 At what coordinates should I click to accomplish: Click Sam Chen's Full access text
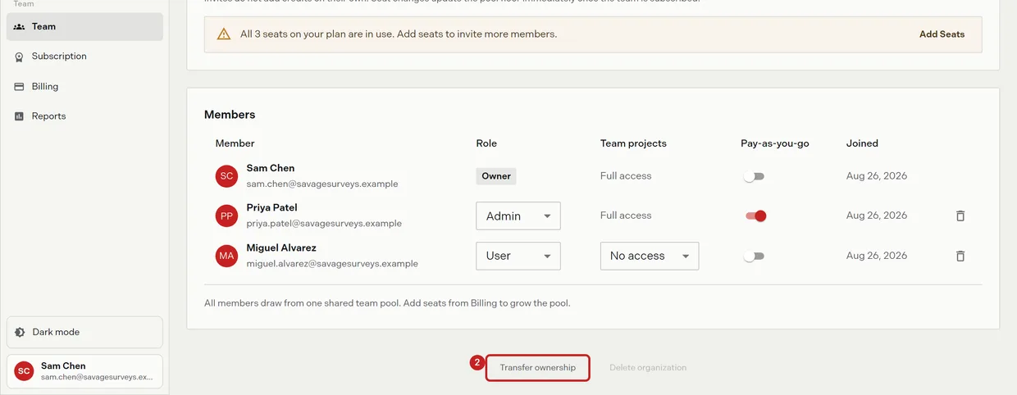point(626,176)
